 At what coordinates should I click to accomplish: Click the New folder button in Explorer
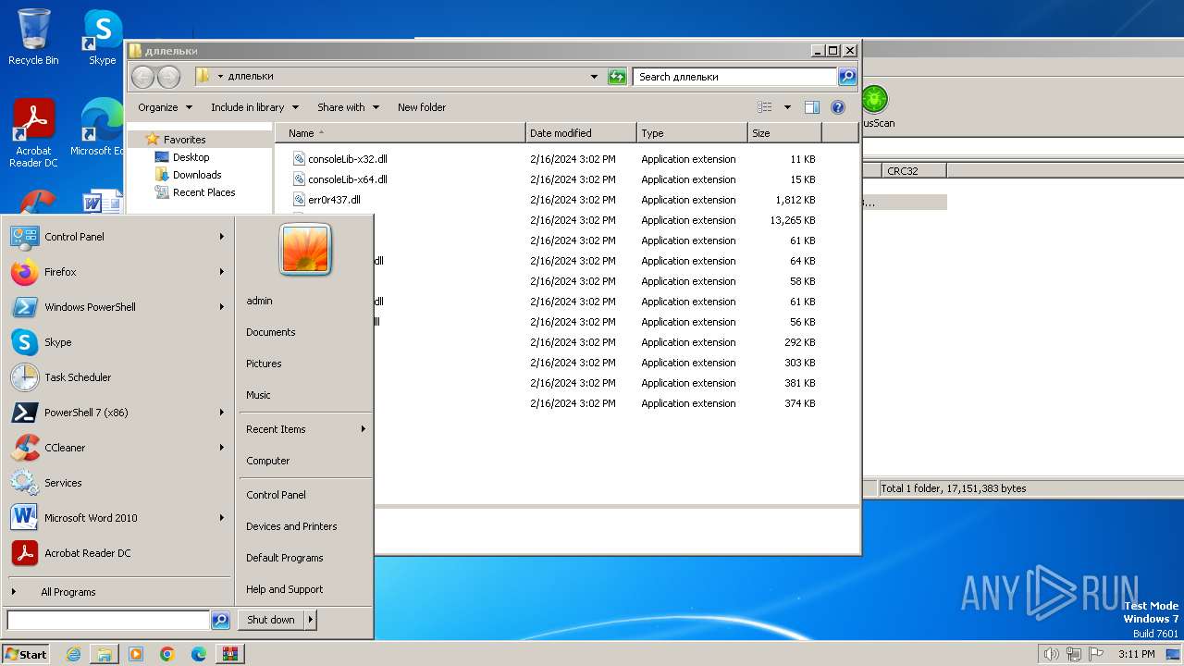422,107
